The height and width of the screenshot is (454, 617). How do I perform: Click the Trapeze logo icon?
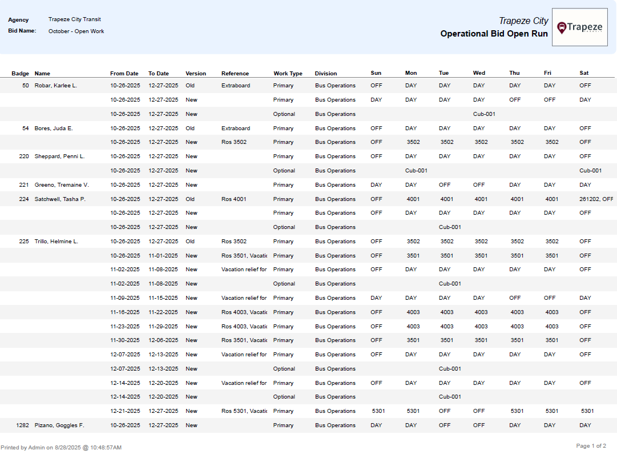tap(579, 27)
